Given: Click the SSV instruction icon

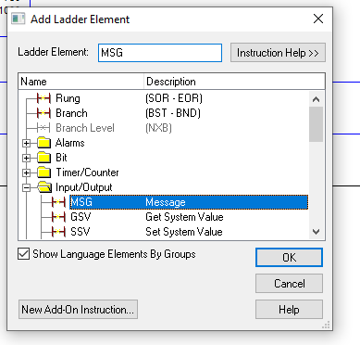Looking at the screenshot, I should [58, 232].
